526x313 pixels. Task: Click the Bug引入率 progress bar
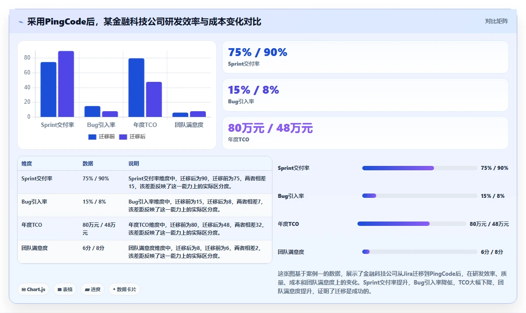[x=420, y=196]
